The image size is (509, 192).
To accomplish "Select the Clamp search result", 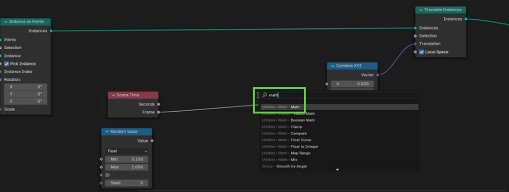I will (339, 127).
